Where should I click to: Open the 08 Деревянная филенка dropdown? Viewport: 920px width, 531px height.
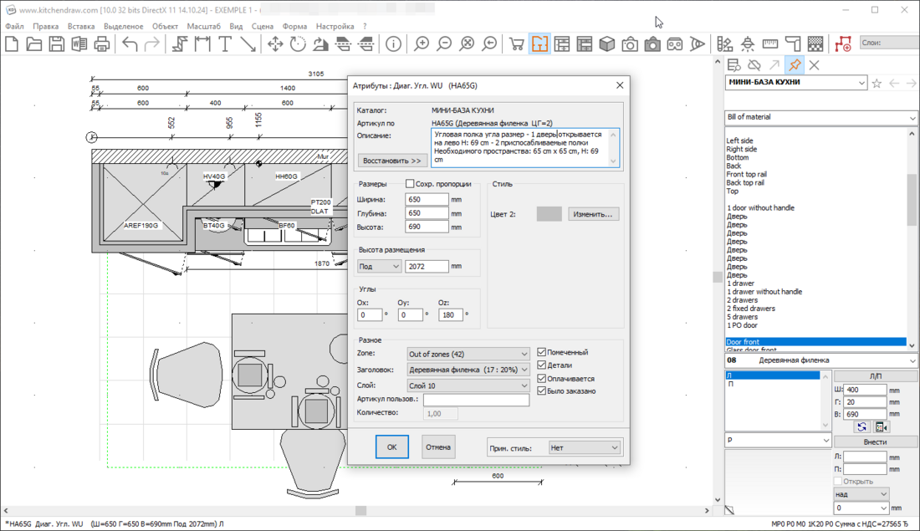[820, 360]
